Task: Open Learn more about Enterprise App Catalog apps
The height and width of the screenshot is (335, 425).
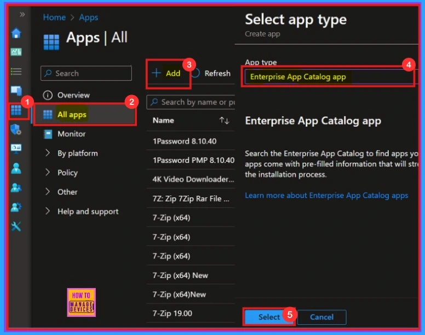Action: [x=326, y=196]
